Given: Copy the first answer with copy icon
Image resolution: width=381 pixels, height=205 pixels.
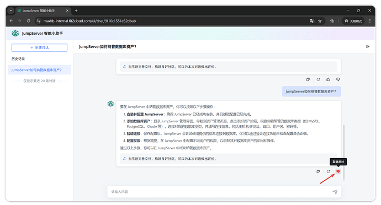Looking at the screenshot, I should coord(308,79).
